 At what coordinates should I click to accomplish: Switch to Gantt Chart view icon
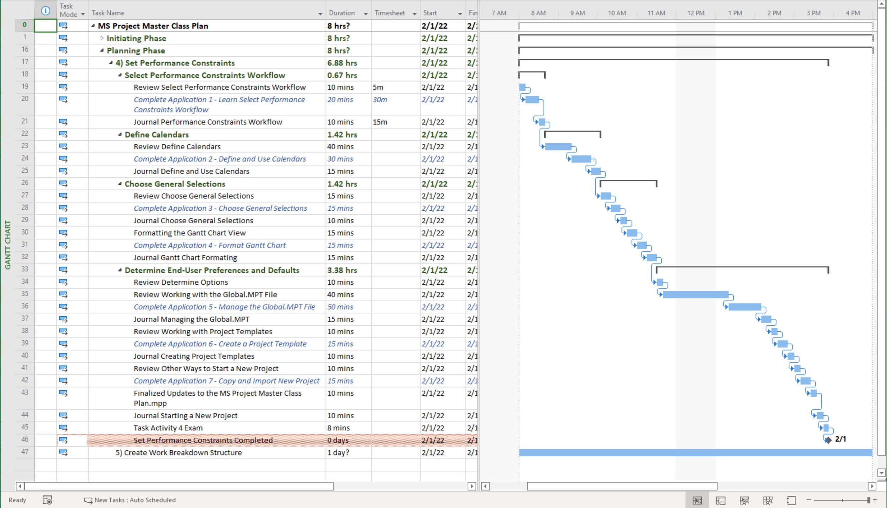click(697, 500)
